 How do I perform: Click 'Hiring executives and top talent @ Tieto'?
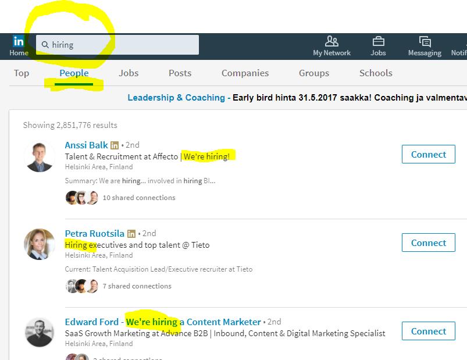pyautogui.click(x=137, y=245)
